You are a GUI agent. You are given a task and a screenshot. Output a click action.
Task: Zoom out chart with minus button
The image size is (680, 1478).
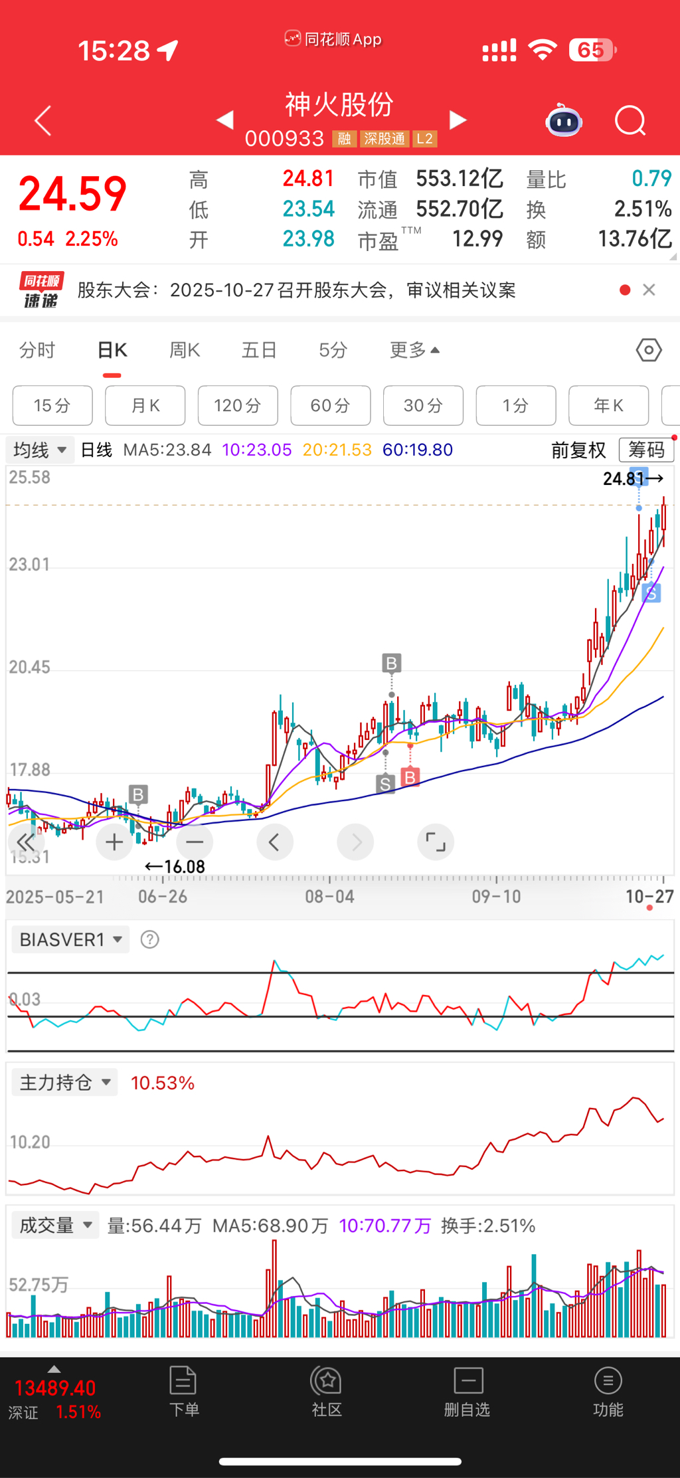(x=195, y=842)
